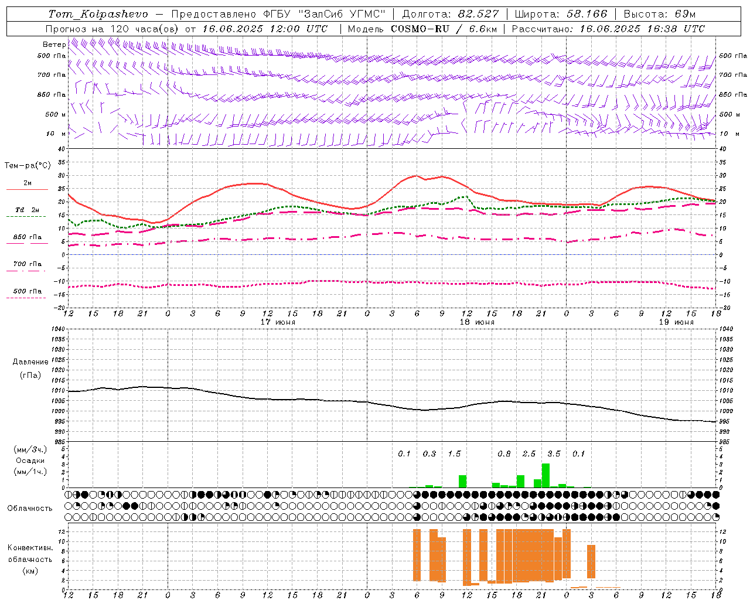Viewport: 750px width, 600px height.
Task: Click the 700 гПа dash-dot temperature legend line
Action: pyautogui.click(x=27, y=271)
